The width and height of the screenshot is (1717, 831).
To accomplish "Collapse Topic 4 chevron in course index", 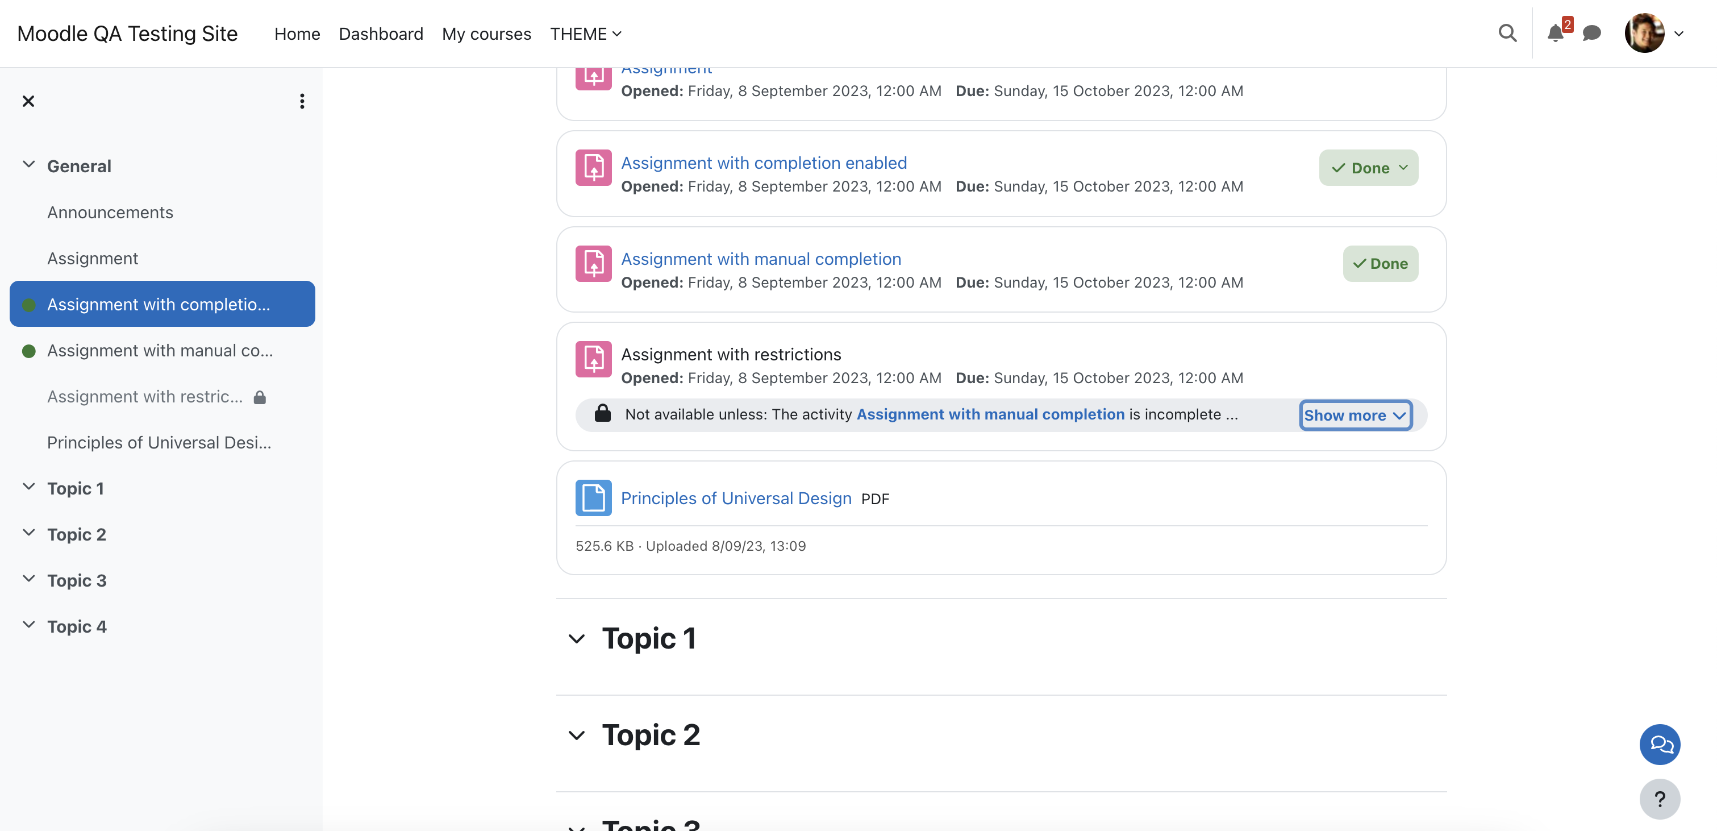I will (28, 625).
